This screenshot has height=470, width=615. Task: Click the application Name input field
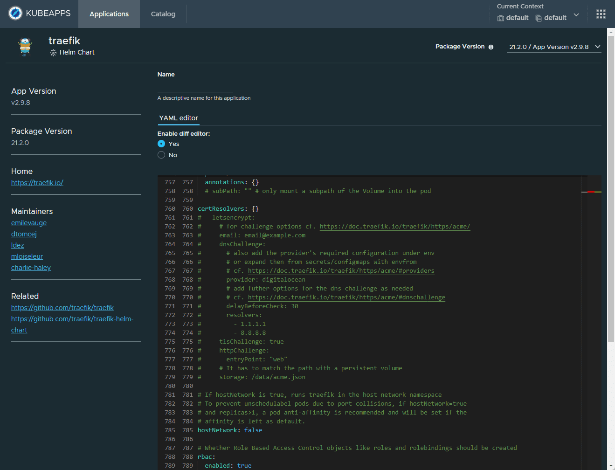point(195,87)
